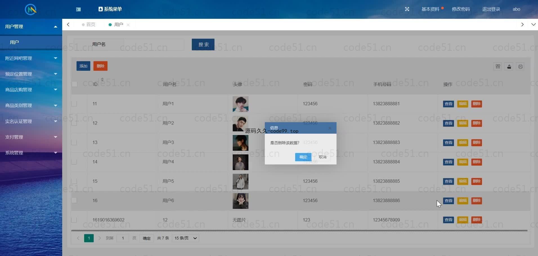Open the column filter grid icon
The width and height of the screenshot is (538, 256).
498,67
